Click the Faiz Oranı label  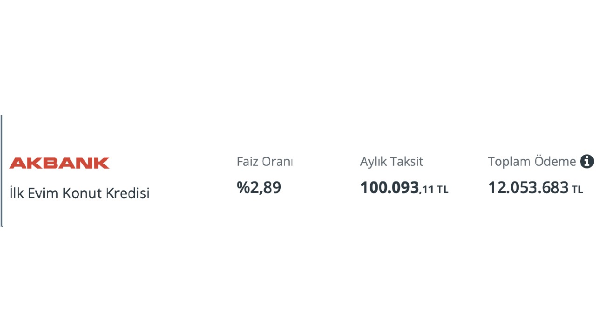[x=264, y=161]
